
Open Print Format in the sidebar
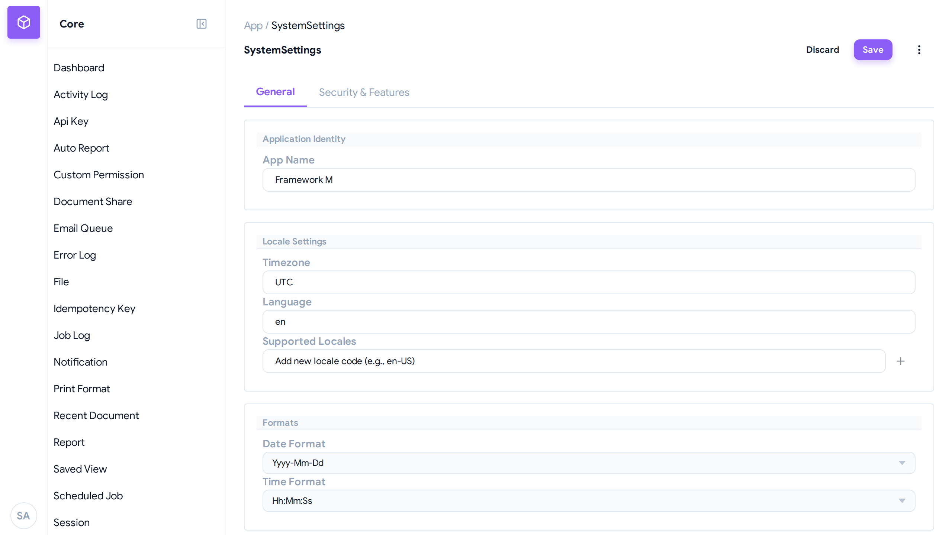[x=82, y=389]
